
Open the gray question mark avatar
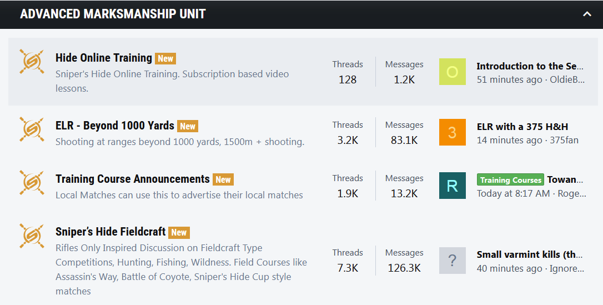[x=452, y=261]
